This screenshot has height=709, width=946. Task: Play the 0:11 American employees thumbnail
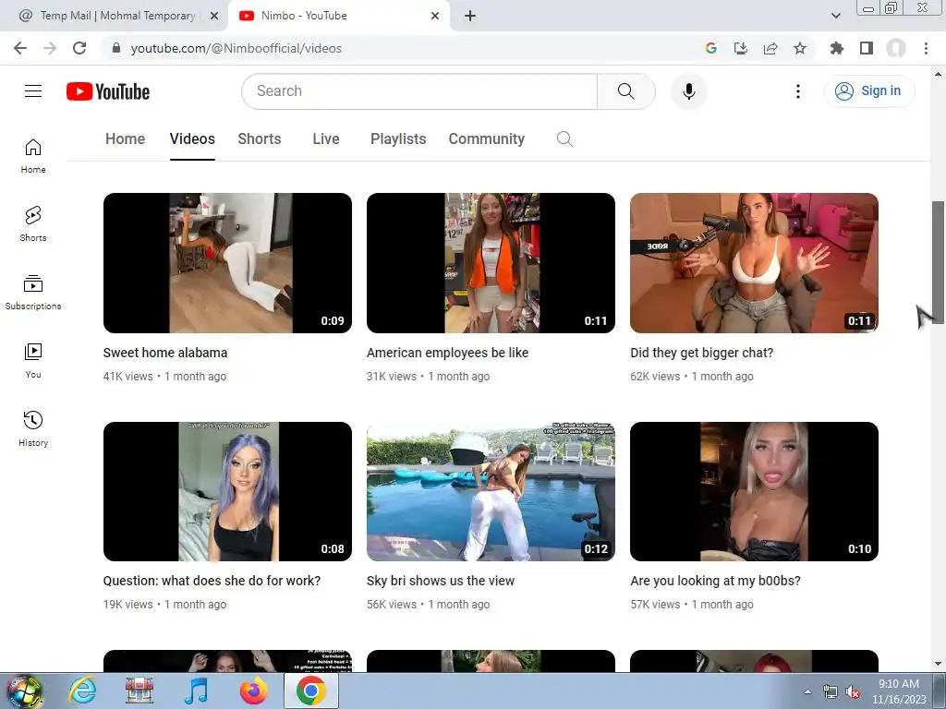click(x=491, y=263)
